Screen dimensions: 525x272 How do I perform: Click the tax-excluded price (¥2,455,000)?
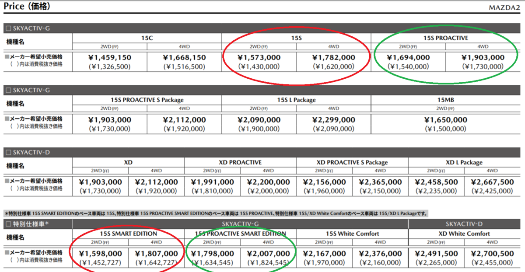[x=492, y=263]
